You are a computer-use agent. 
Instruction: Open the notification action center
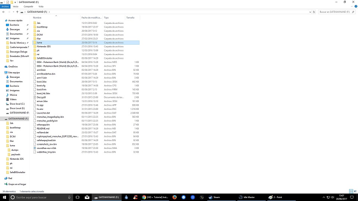point(352,197)
